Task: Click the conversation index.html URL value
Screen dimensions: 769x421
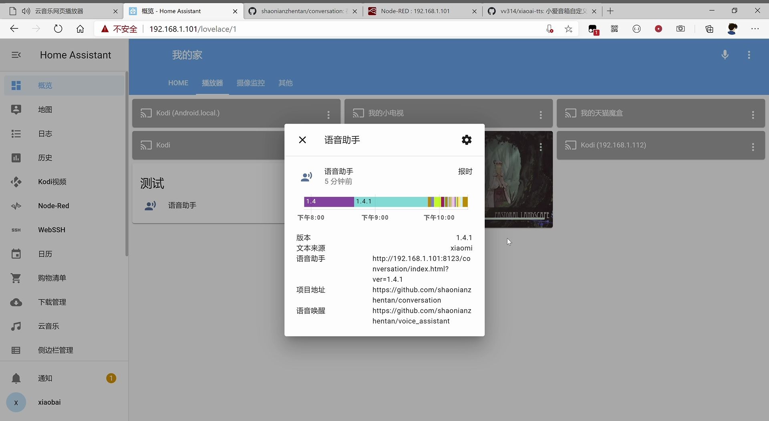Action: click(x=421, y=269)
